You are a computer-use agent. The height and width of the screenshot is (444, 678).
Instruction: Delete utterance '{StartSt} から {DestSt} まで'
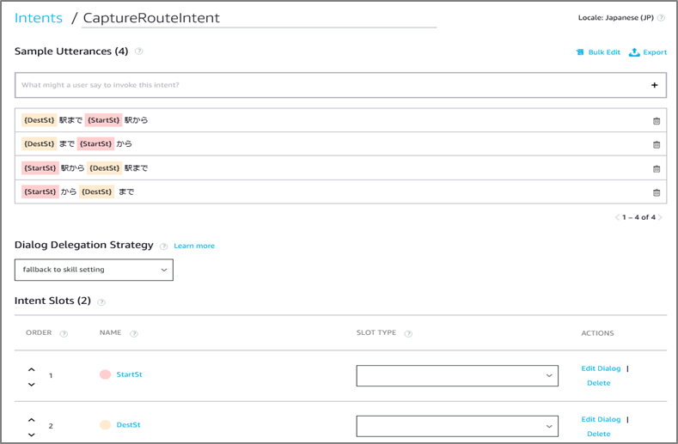coord(657,193)
